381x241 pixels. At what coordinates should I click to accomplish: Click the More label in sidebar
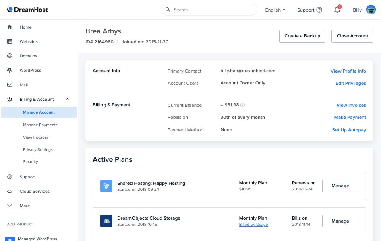coord(25,206)
